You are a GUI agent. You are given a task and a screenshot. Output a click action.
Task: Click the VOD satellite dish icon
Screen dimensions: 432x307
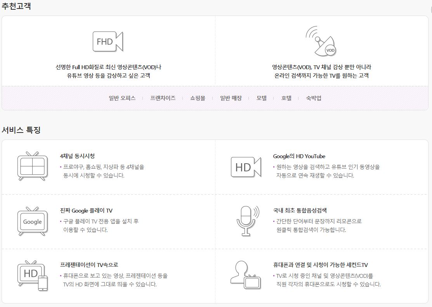click(x=321, y=41)
